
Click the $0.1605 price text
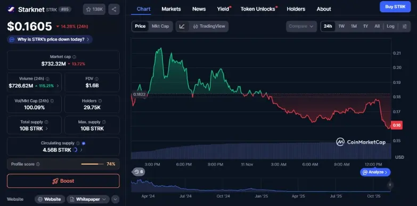pyautogui.click(x=29, y=26)
